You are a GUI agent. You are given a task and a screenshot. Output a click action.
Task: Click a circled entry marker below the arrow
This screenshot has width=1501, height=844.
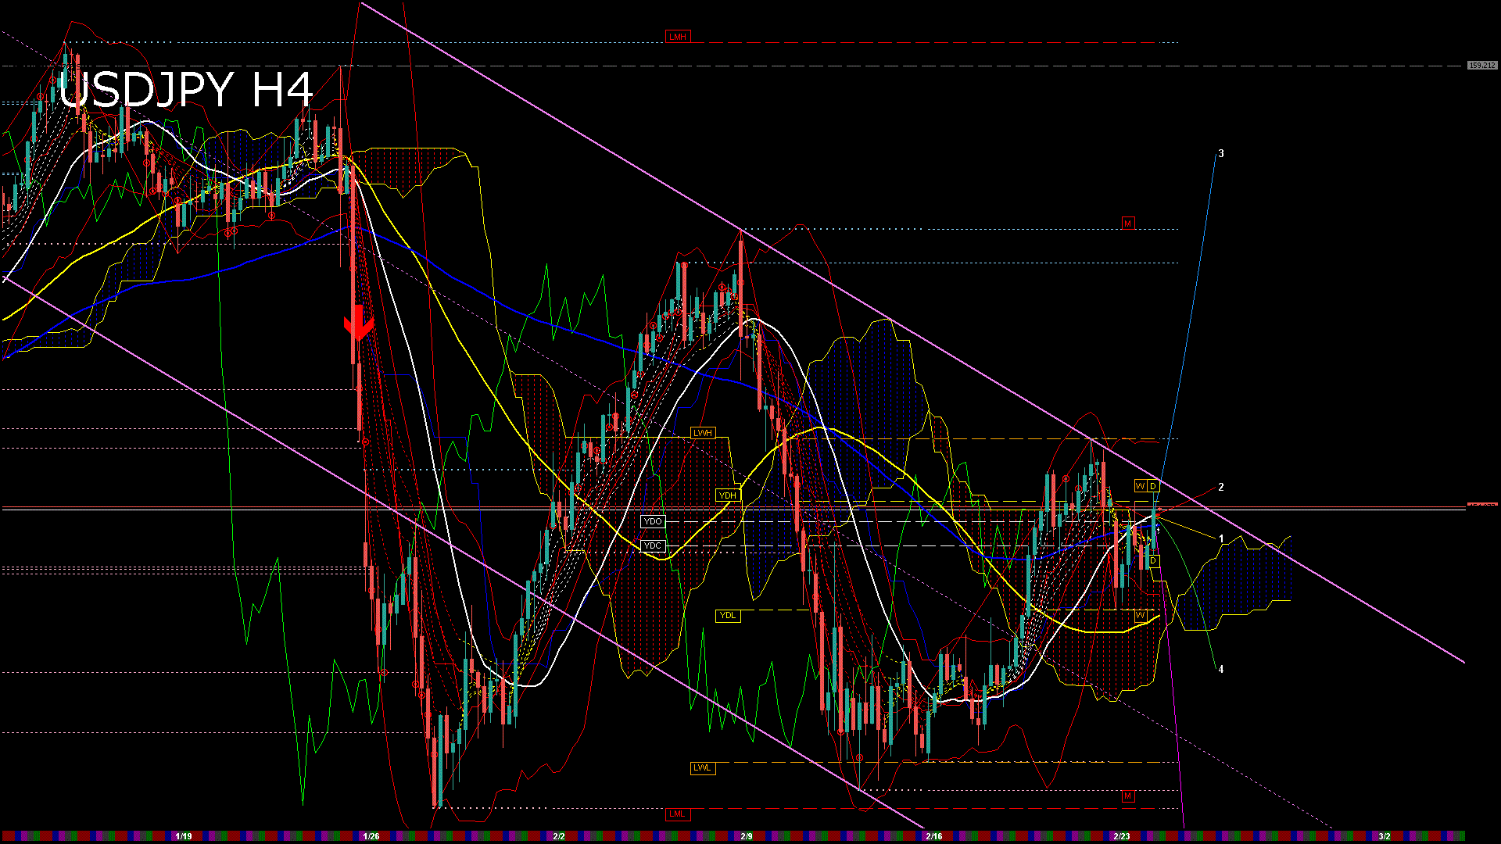(x=364, y=441)
